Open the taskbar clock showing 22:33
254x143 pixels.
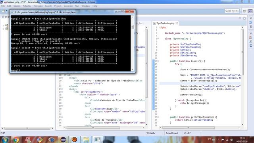(x=242, y=140)
